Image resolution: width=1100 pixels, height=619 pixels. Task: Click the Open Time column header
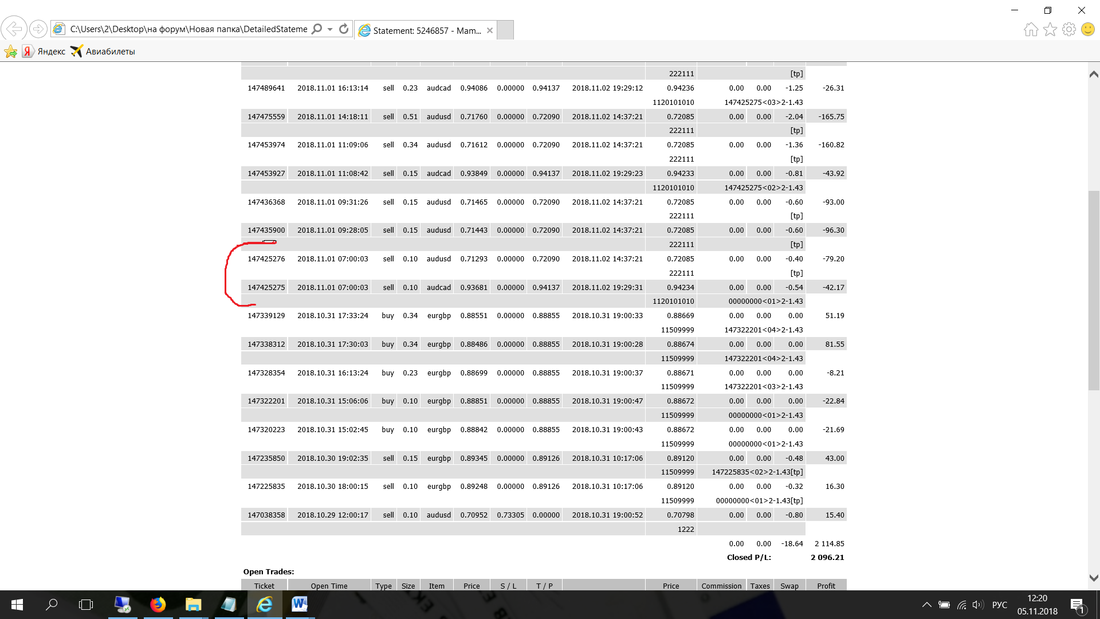tap(329, 586)
